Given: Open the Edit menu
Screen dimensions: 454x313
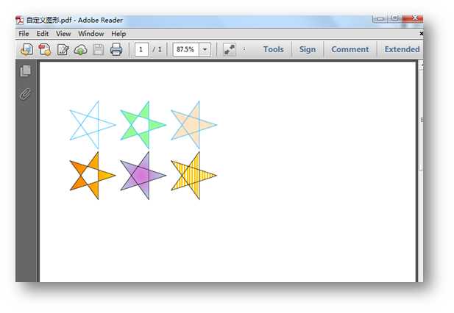Looking at the screenshot, I should pos(43,34).
